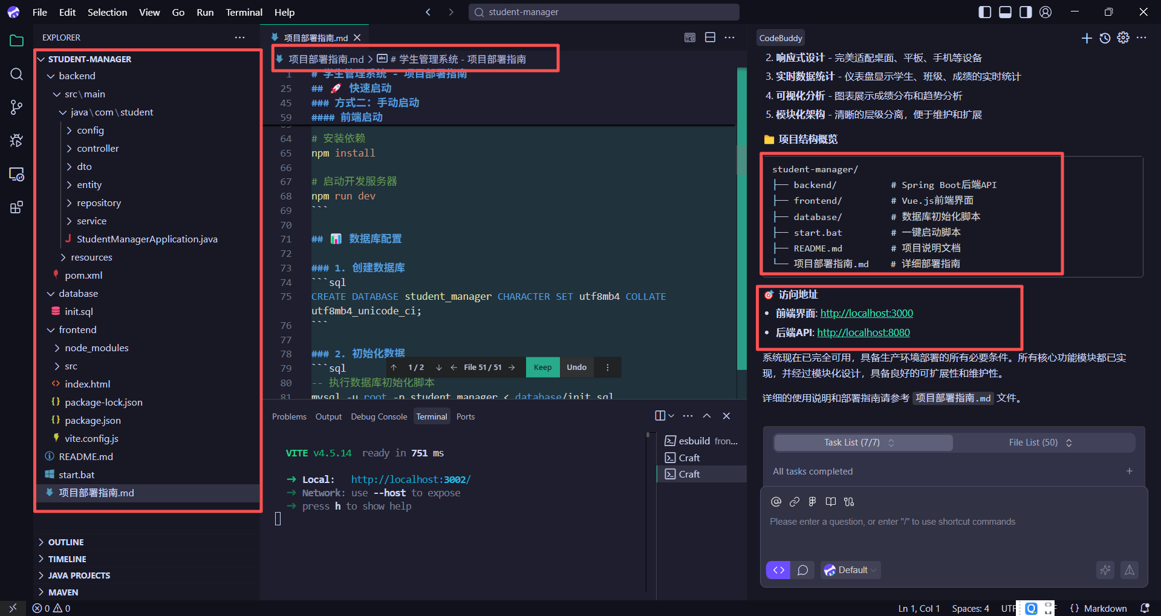Image resolution: width=1161 pixels, height=616 pixels.
Task: Click the split editor icon
Action: coord(710,37)
